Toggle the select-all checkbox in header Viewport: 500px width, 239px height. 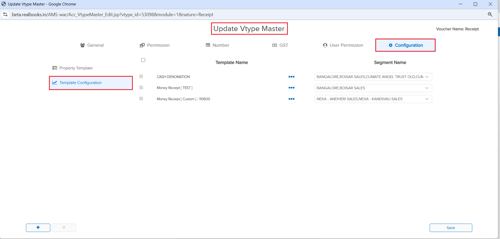pyautogui.click(x=143, y=60)
